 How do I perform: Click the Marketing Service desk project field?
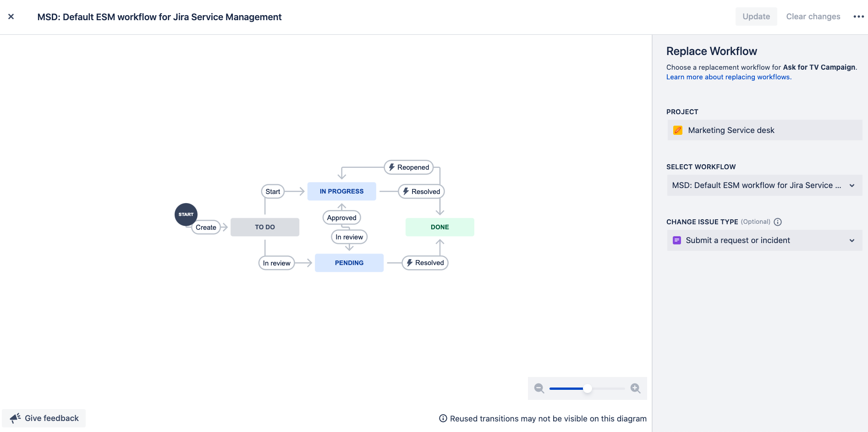click(x=764, y=130)
